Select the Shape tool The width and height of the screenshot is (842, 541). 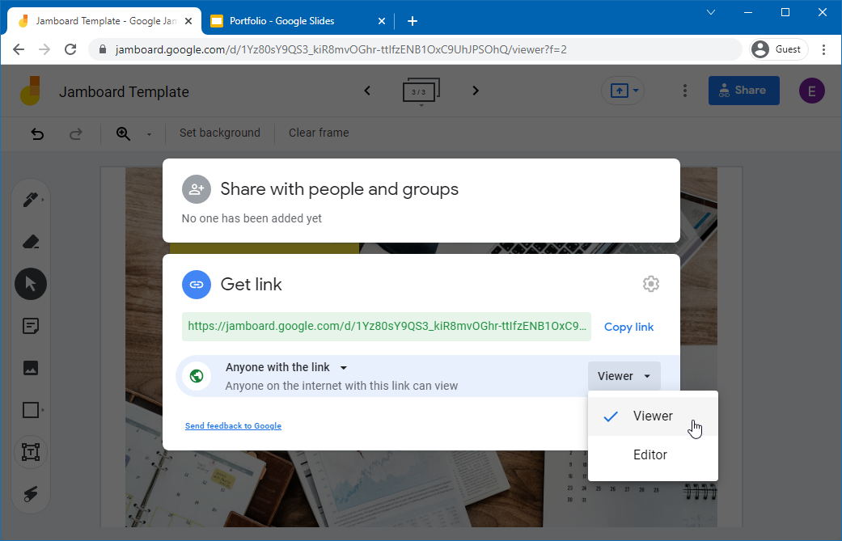(x=31, y=410)
